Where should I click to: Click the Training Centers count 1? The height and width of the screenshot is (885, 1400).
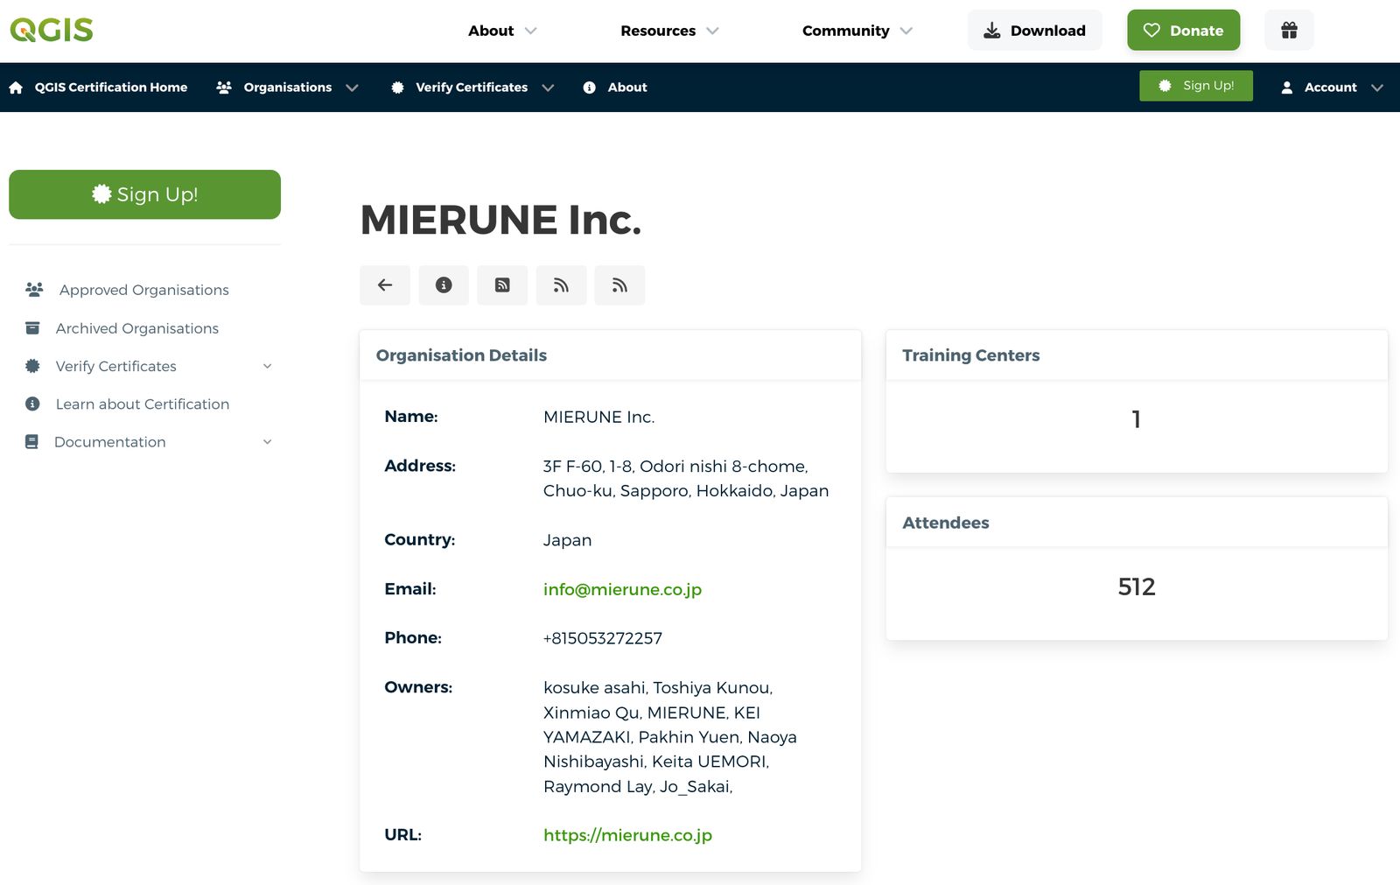[1136, 419]
